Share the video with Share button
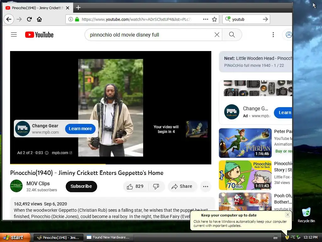Viewport: 322px width, 242px height. (182, 187)
